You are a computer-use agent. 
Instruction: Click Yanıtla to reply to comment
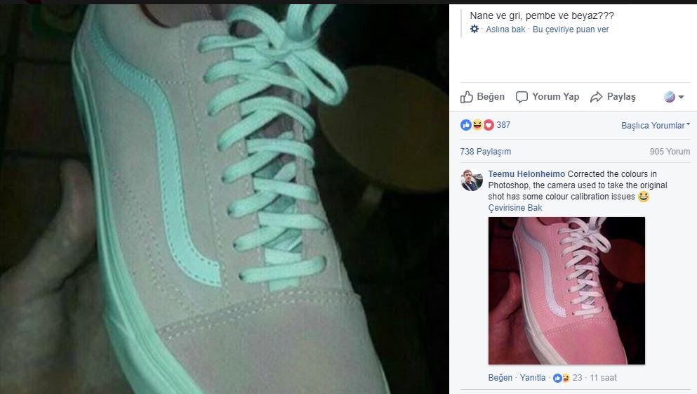(533, 378)
